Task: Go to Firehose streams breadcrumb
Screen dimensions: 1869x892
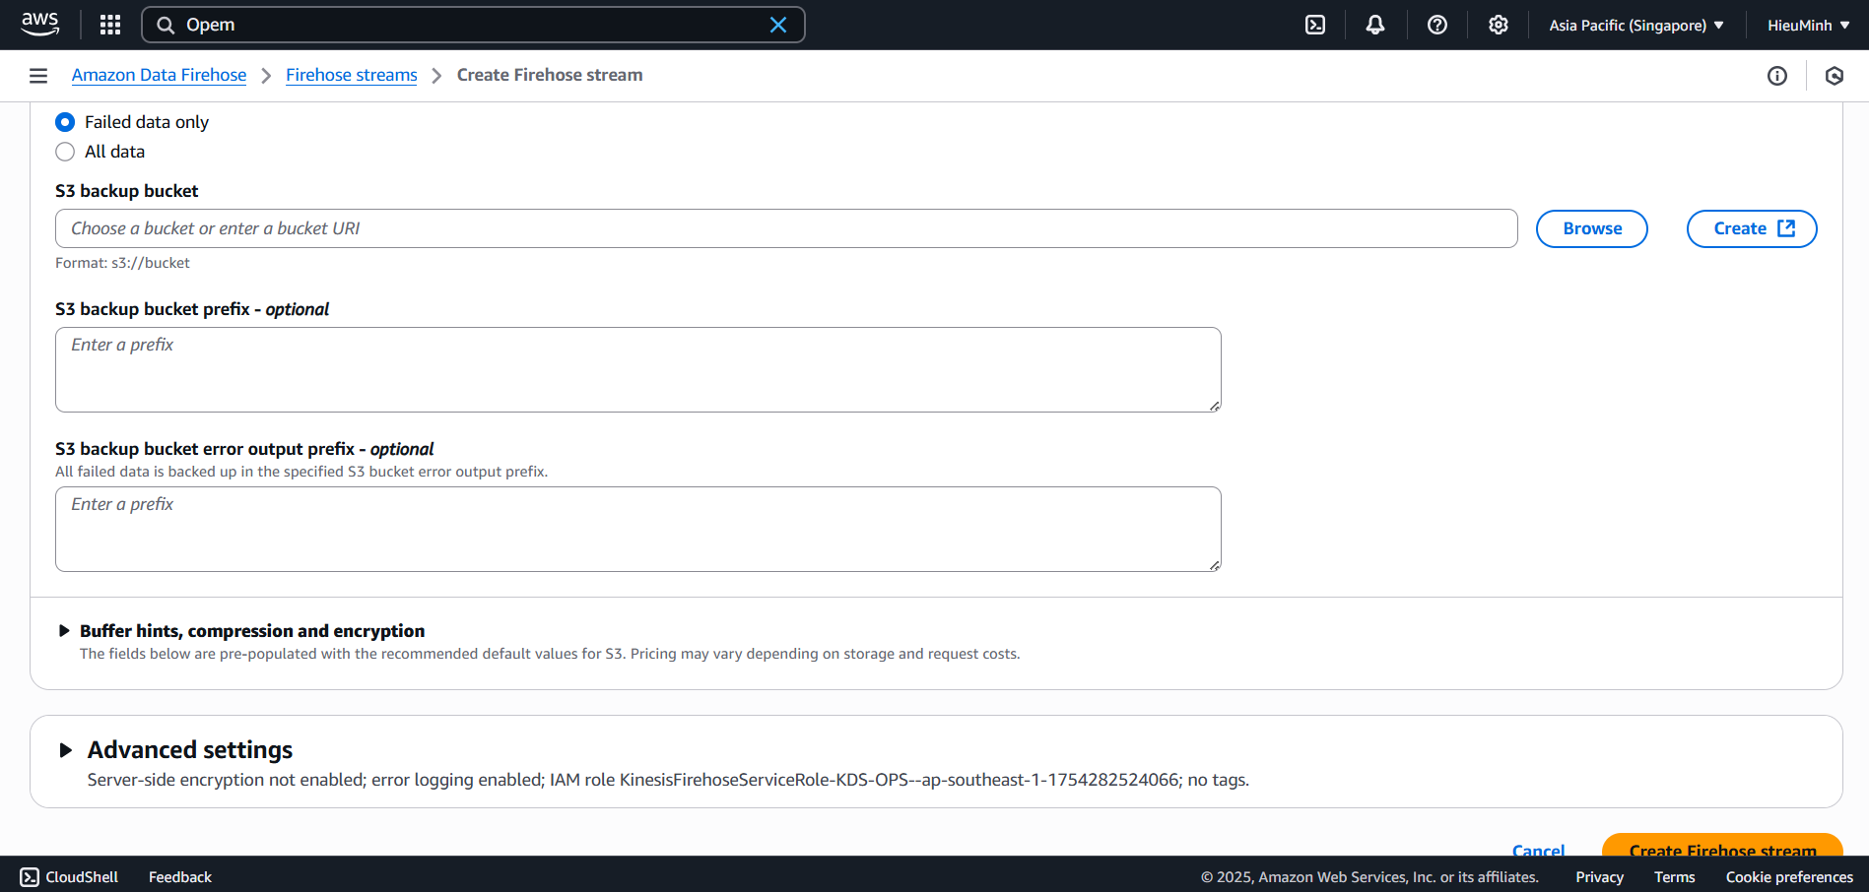Action: 352,75
